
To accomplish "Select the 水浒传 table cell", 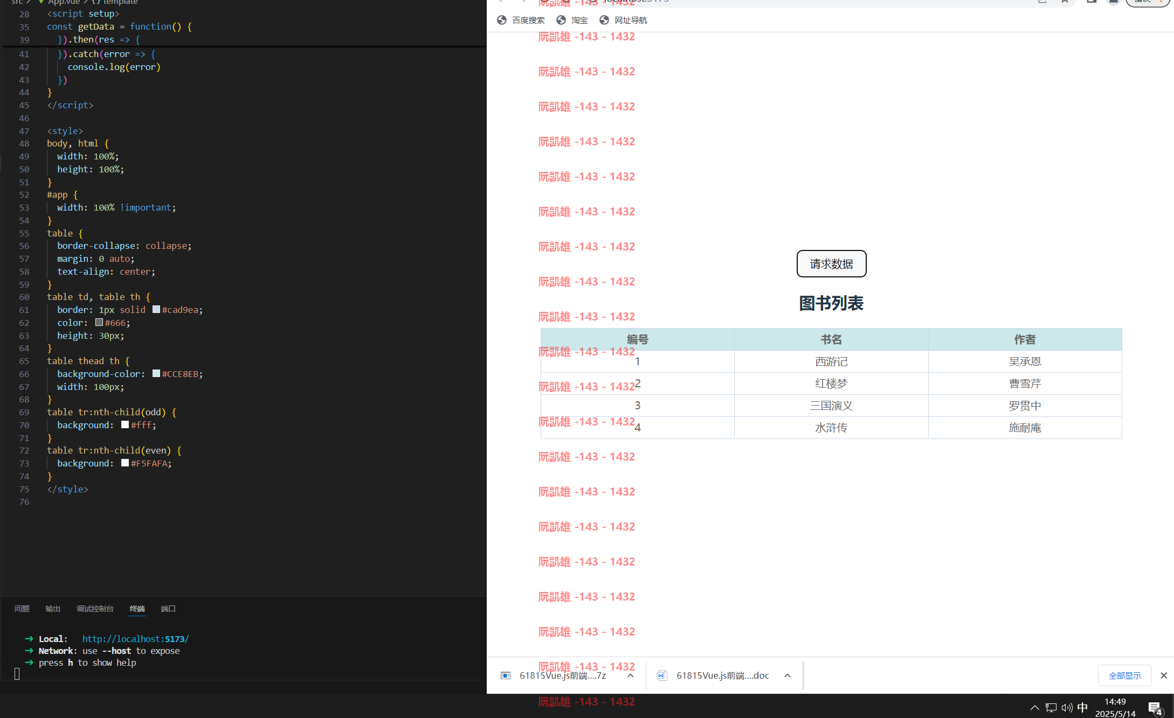I will point(831,428).
